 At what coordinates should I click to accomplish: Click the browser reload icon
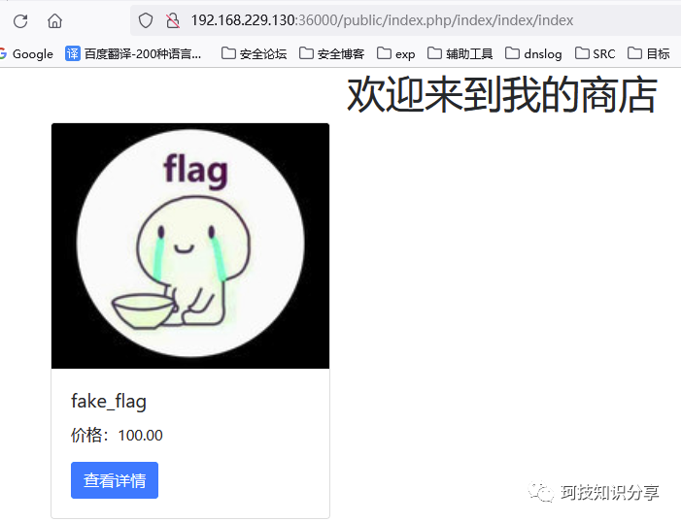20,20
